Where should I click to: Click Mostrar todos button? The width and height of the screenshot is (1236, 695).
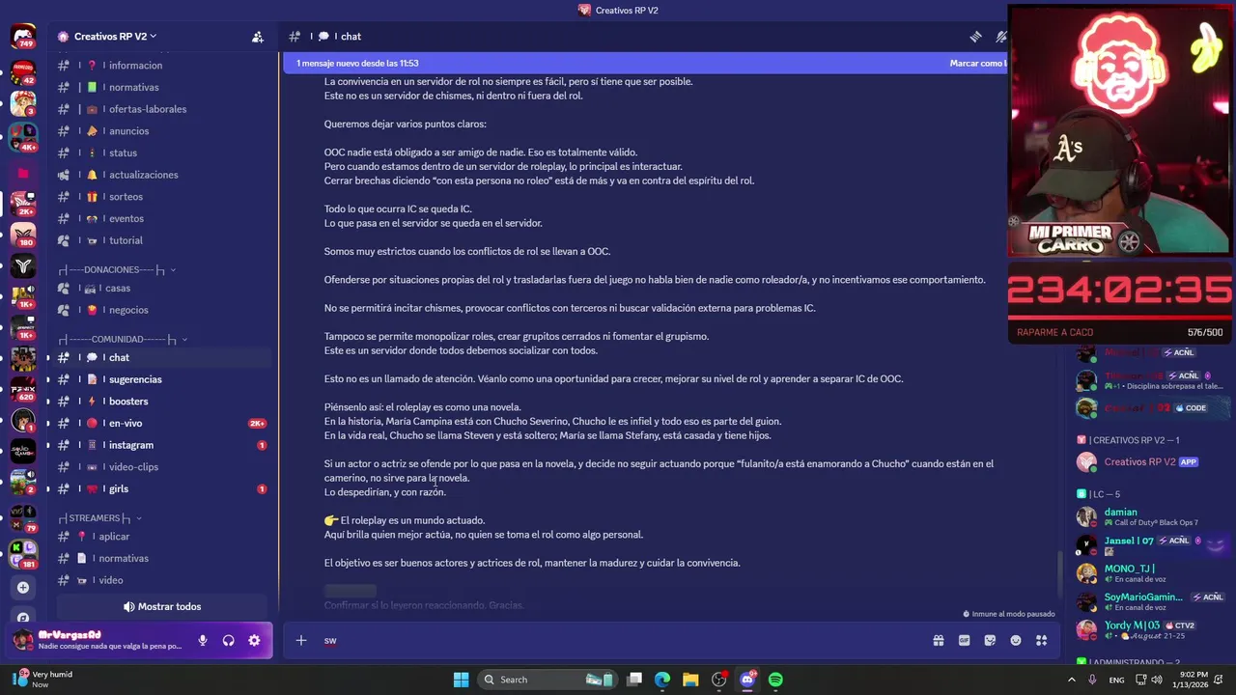click(162, 606)
